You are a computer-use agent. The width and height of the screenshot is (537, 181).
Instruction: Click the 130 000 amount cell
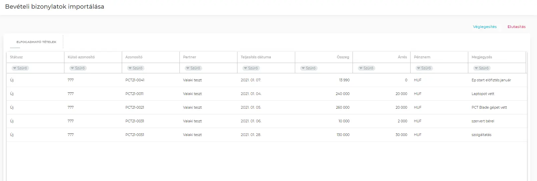(x=343, y=135)
